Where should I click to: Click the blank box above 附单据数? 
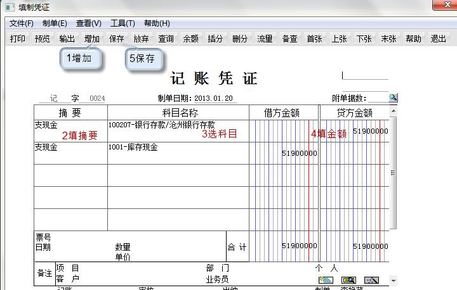[365, 75]
